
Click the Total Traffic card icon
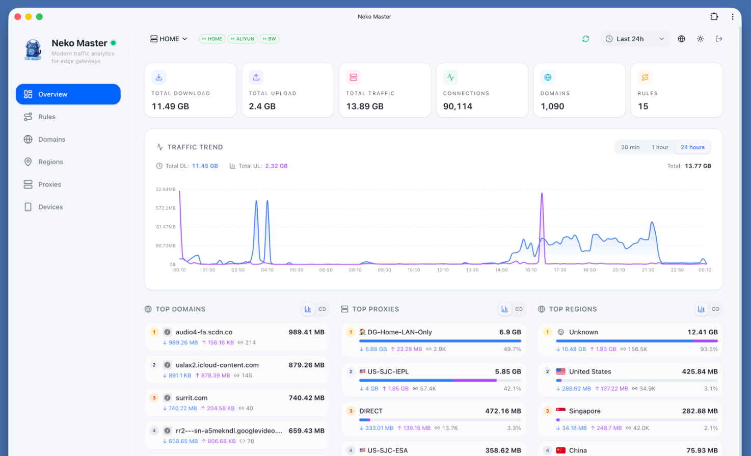point(353,77)
